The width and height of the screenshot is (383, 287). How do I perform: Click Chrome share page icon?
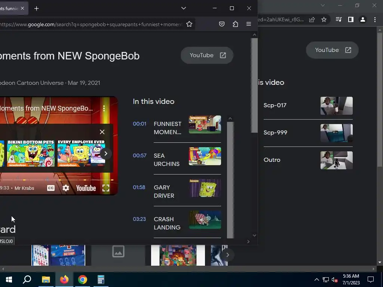pos(312,19)
